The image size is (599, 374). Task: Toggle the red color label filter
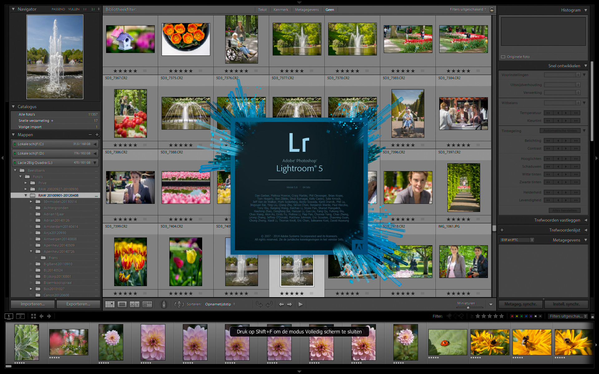(512, 316)
